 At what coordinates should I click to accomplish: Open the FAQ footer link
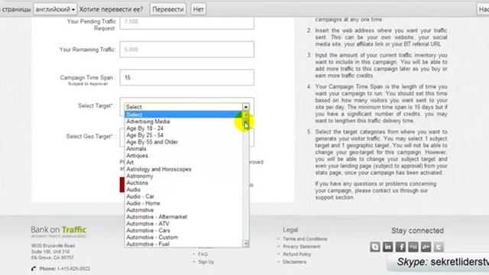pyautogui.click(x=202, y=254)
